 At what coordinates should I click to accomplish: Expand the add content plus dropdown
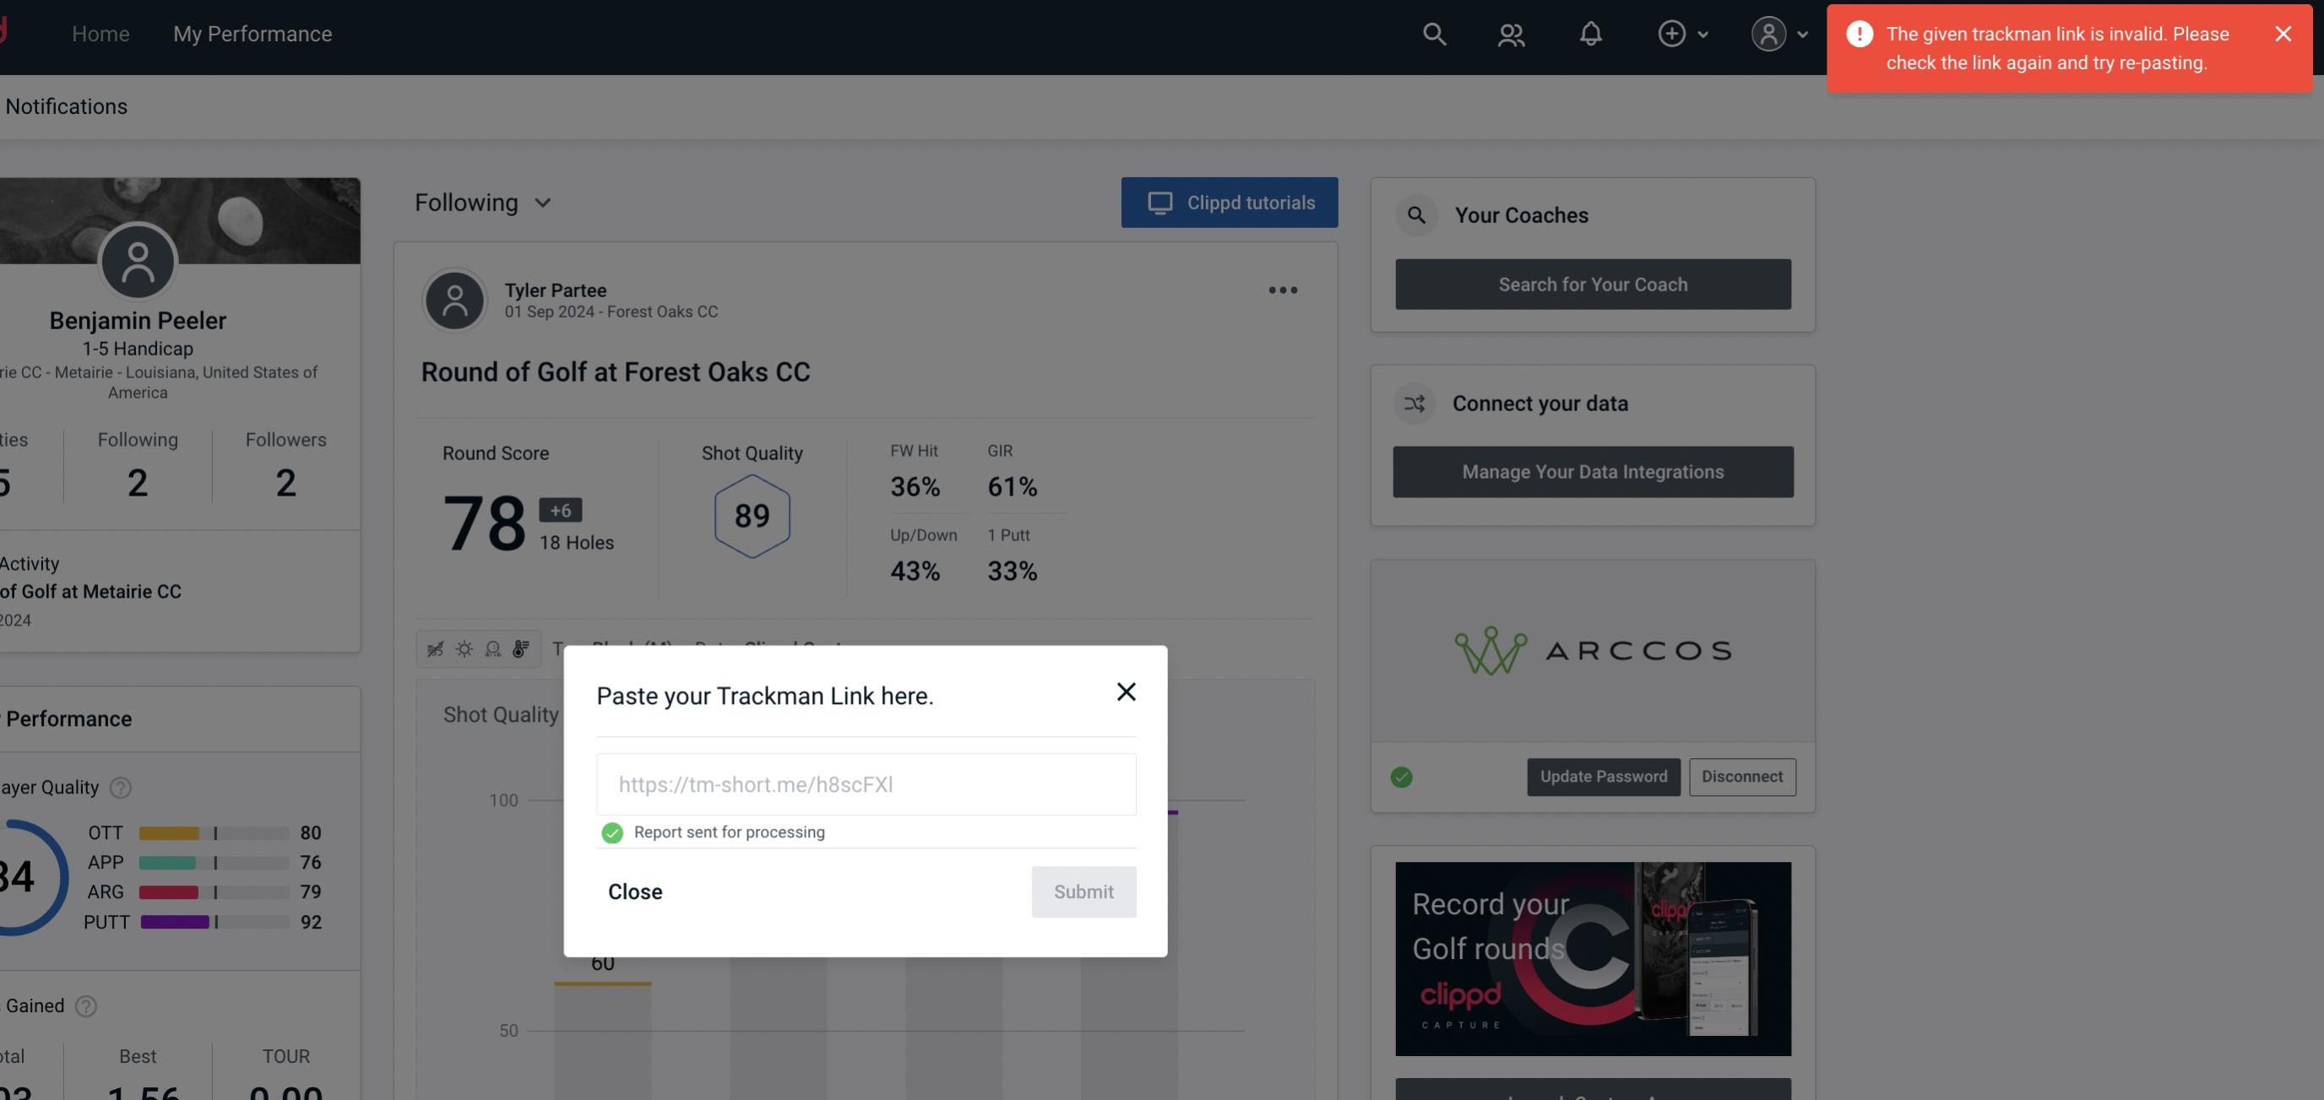[x=1682, y=33]
